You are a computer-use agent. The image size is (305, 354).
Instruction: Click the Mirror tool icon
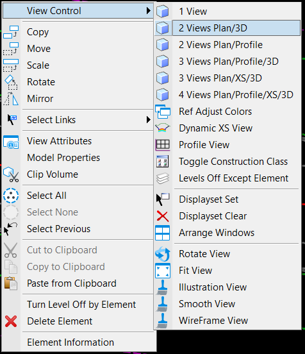click(11, 99)
